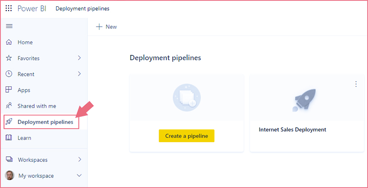Expand the Recent flyout chevron
Image resolution: width=368 pixels, height=188 pixels.
pos(80,74)
